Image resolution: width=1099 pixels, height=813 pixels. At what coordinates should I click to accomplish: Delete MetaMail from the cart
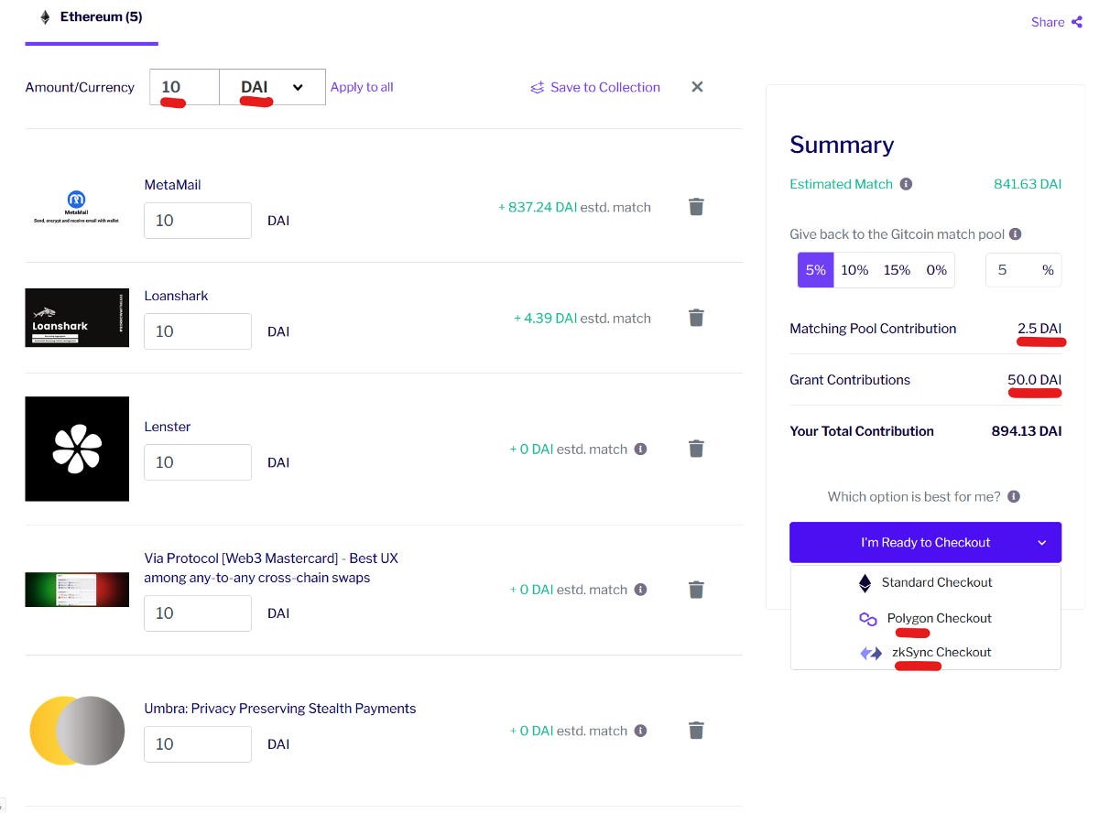[696, 207]
